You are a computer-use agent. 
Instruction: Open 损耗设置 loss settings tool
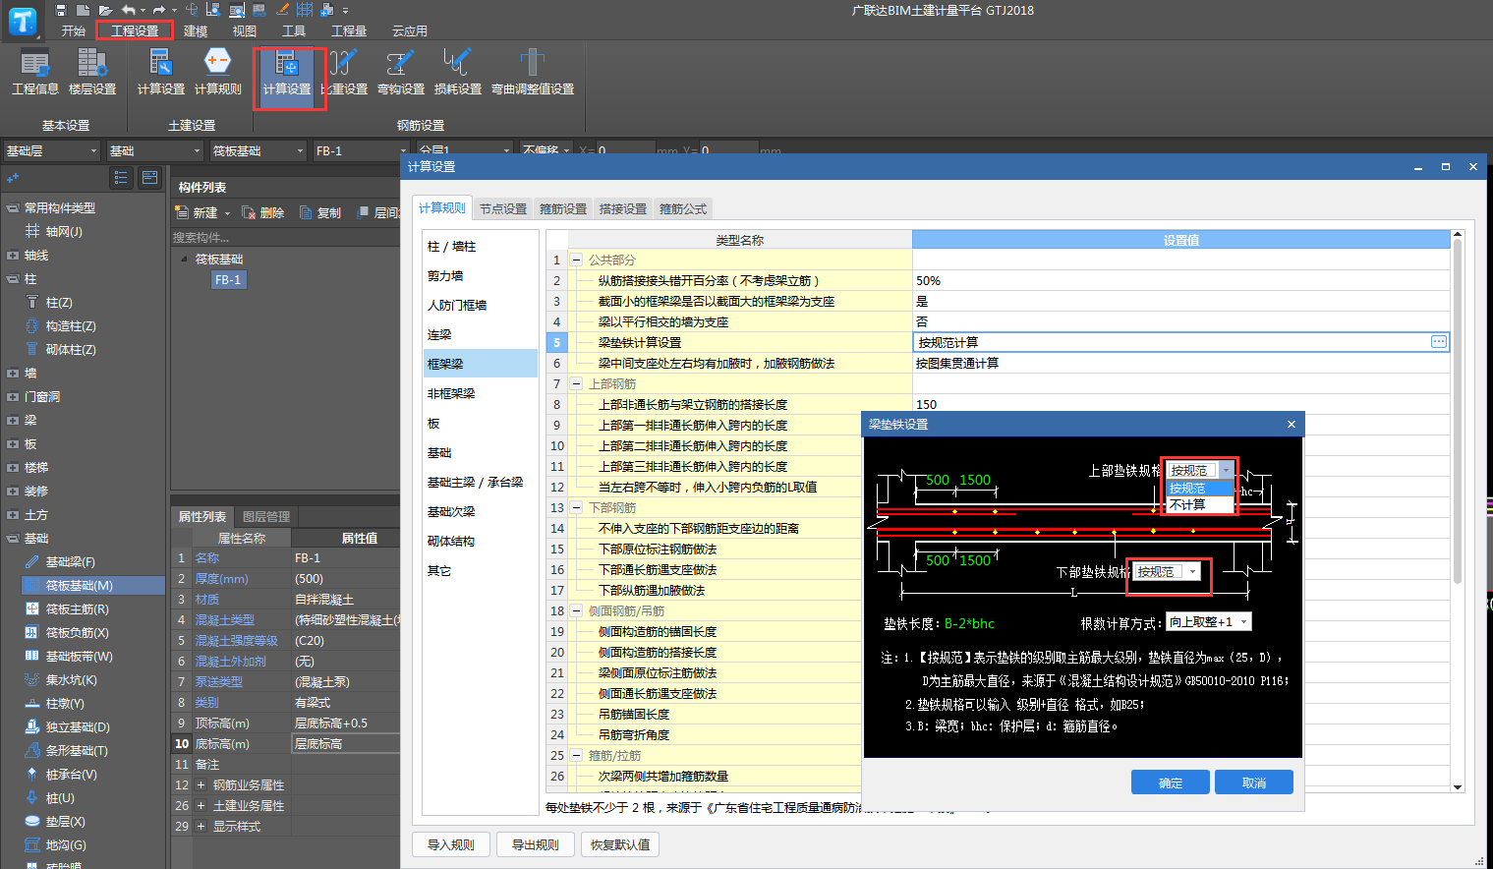[458, 72]
